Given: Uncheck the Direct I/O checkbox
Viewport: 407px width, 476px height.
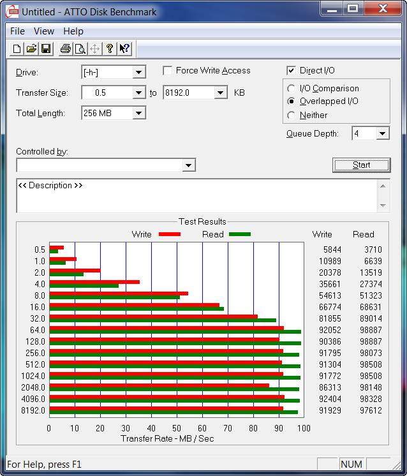Looking at the screenshot, I should 291,70.
